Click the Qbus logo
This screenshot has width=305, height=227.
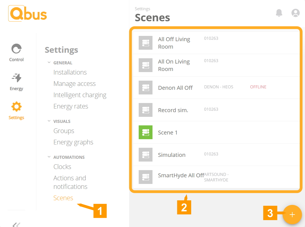pos(28,14)
